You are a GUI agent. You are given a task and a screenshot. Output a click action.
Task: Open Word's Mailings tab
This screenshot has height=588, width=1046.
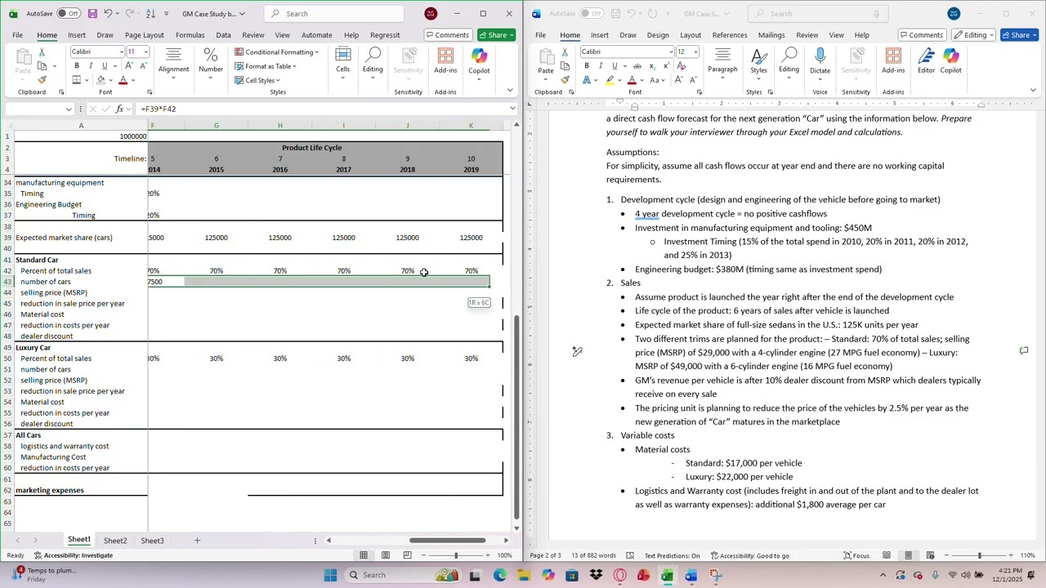tap(771, 35)
